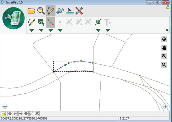Expand dropdown under text label tool

click(108, 30)
